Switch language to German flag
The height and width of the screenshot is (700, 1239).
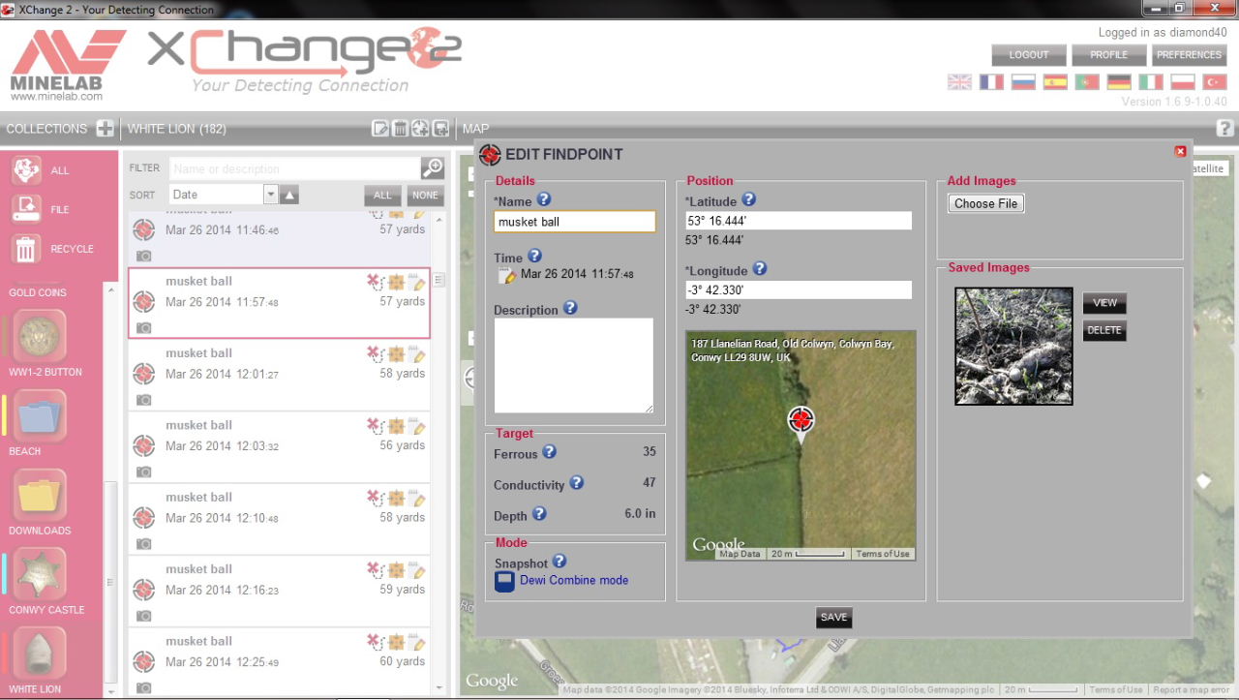(x=1119, y=82)
